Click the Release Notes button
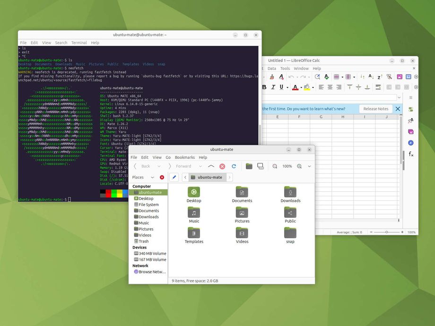This screenshot has height=326, width=435. coord(376,109)
